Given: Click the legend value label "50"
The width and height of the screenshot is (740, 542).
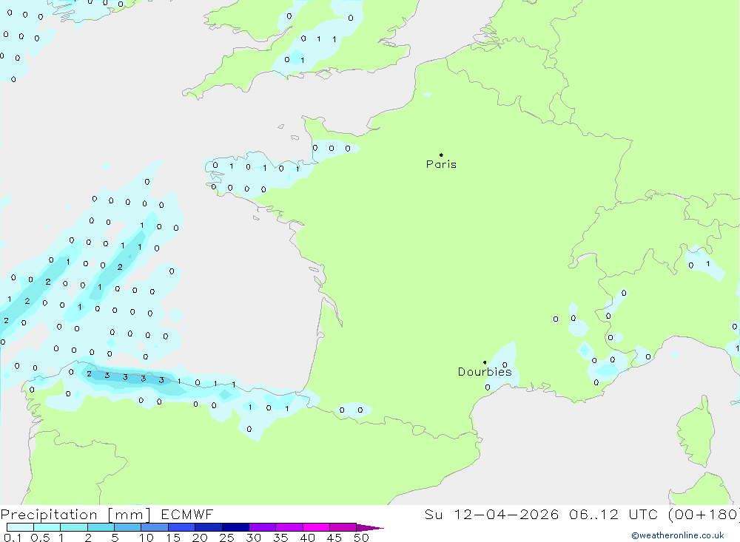Looking at the screenshot, I should [x=361, y=538].
